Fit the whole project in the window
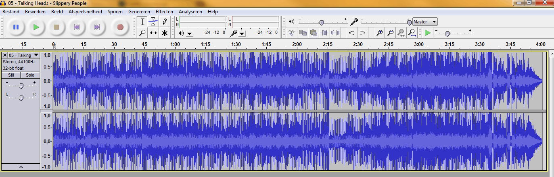This screenshot has width=554, height=177. (412, 33)
